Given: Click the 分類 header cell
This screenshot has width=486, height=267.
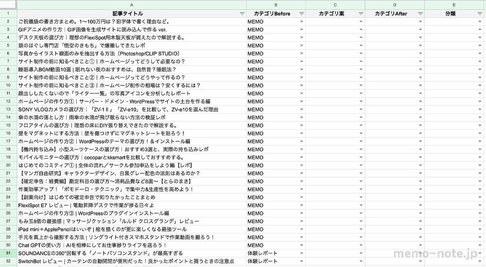Looking at the screenshot, I should (454, 14).
